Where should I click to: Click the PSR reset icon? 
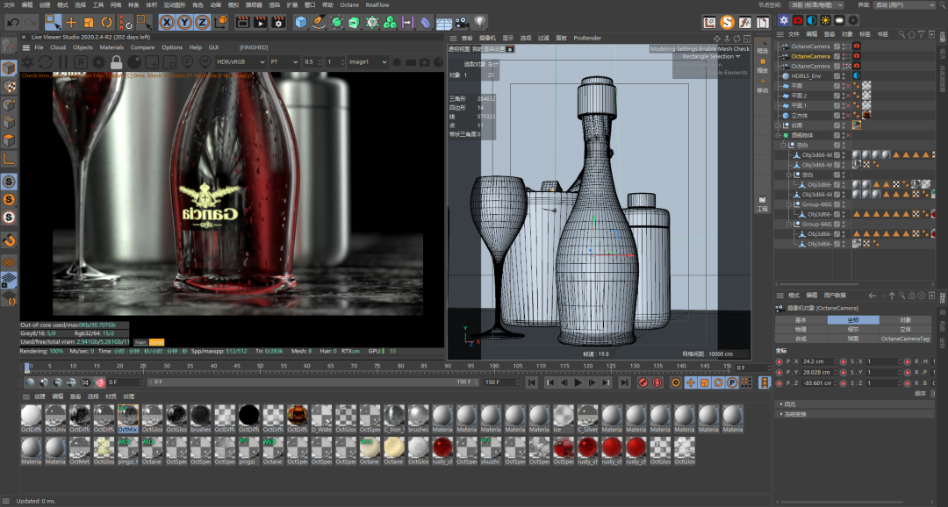click(126, 23)
